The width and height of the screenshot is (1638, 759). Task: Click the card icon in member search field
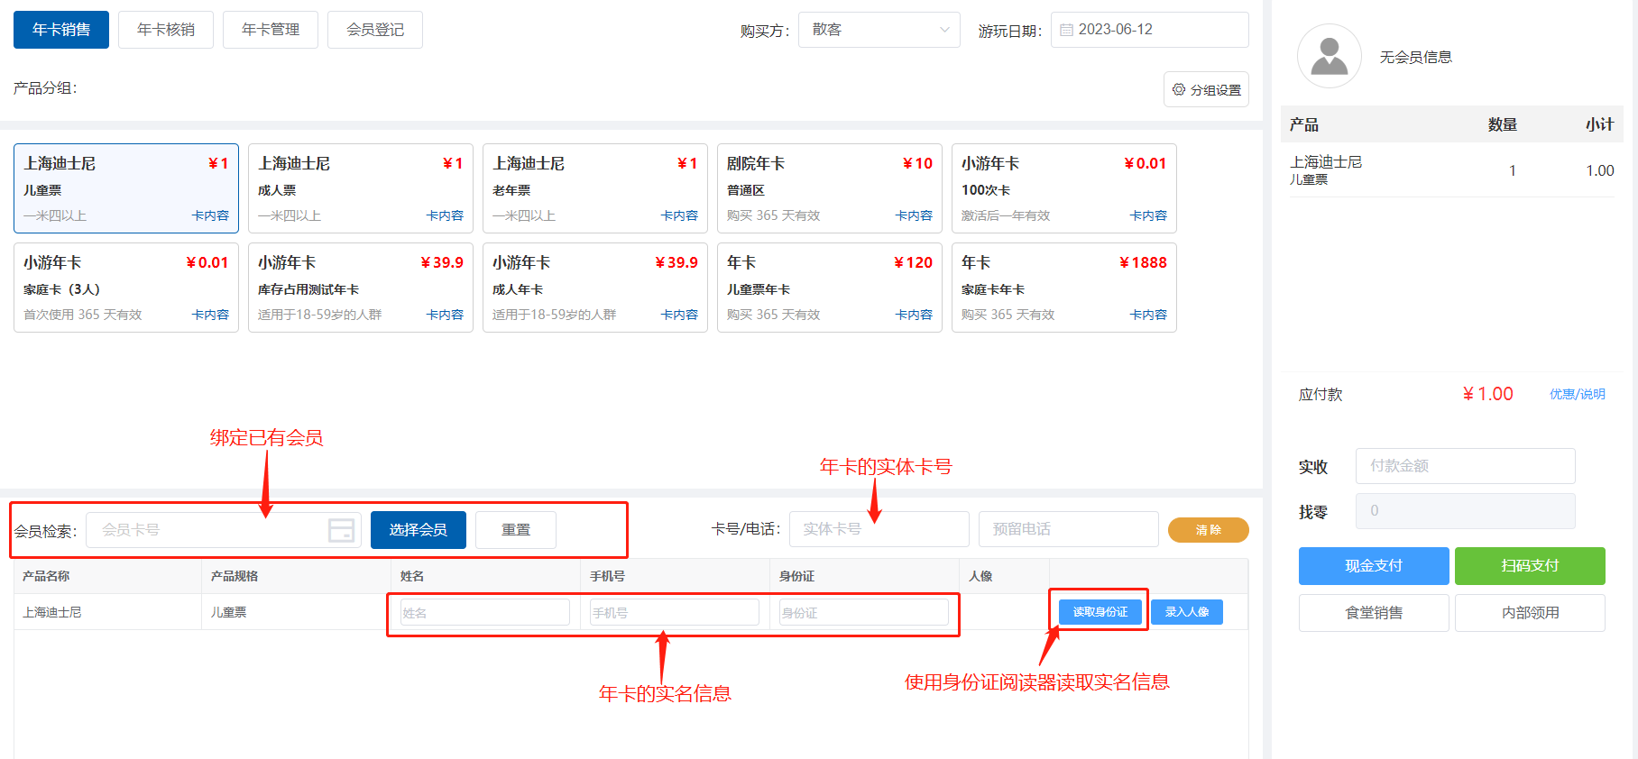point(341,530)
